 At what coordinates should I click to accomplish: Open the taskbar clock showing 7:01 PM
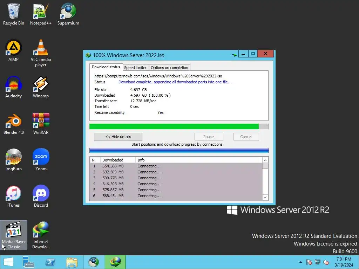tap(344, 262)
